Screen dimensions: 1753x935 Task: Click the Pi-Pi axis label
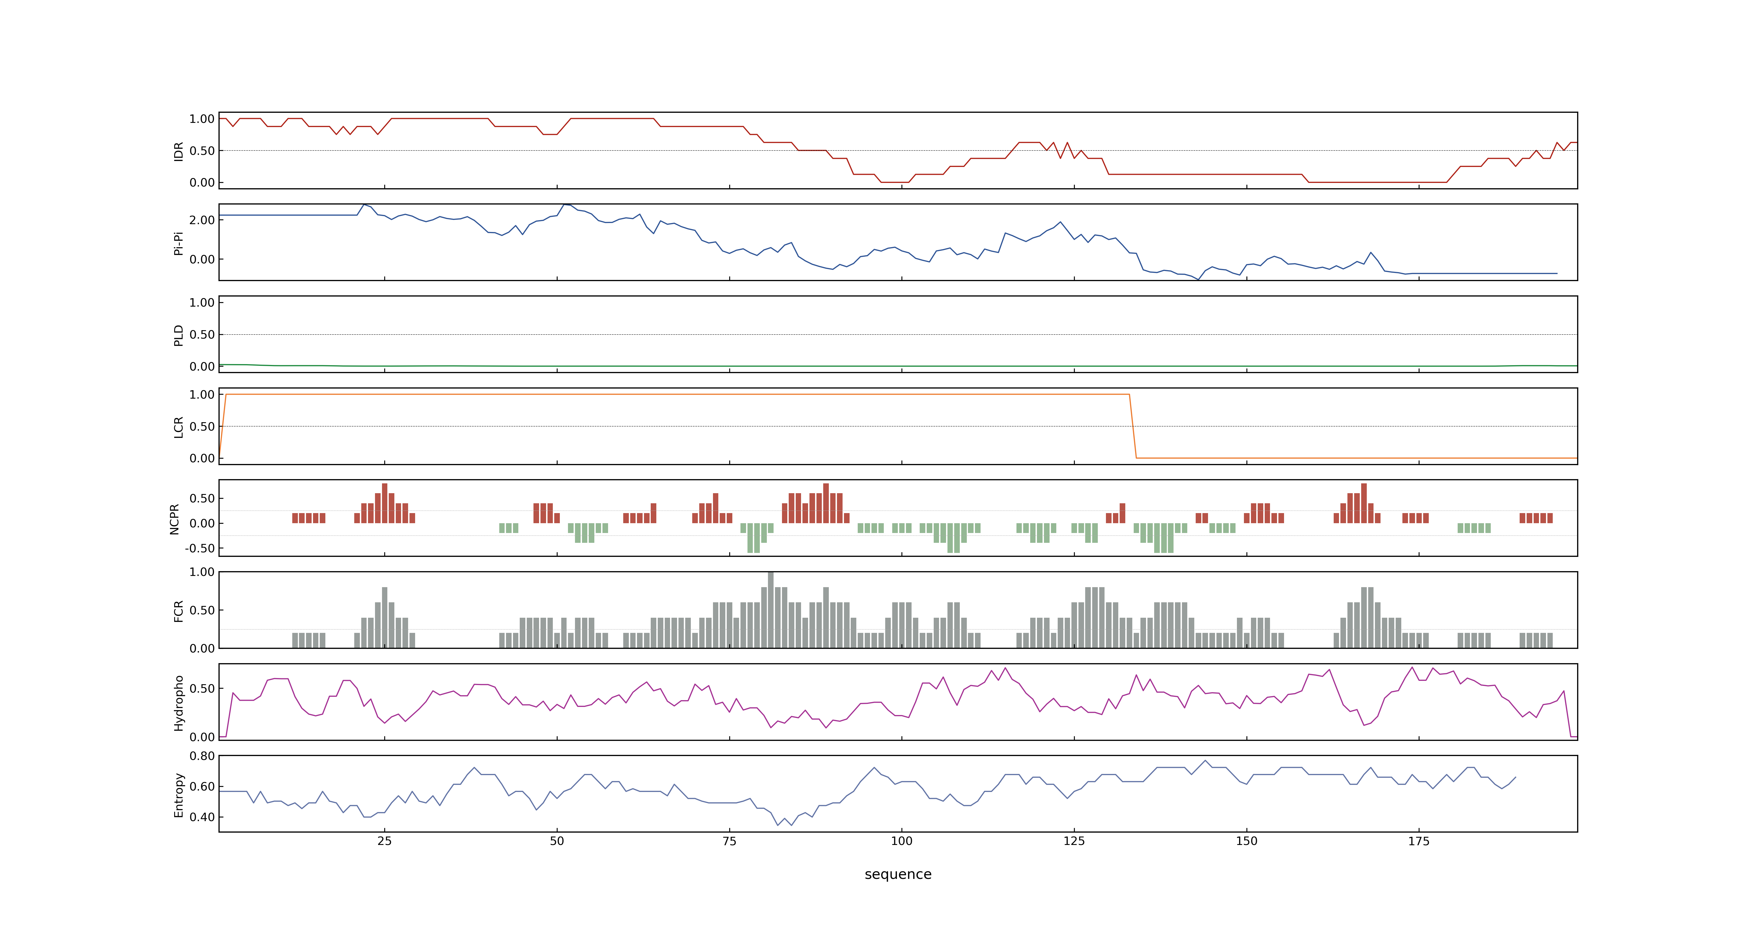[179, 243]
